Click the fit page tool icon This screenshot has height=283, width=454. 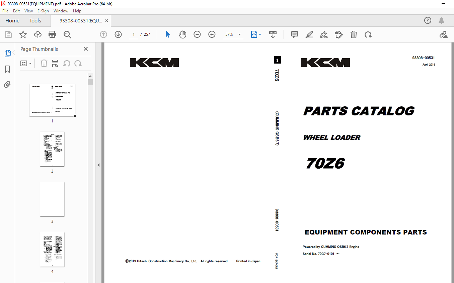point(254,34)
